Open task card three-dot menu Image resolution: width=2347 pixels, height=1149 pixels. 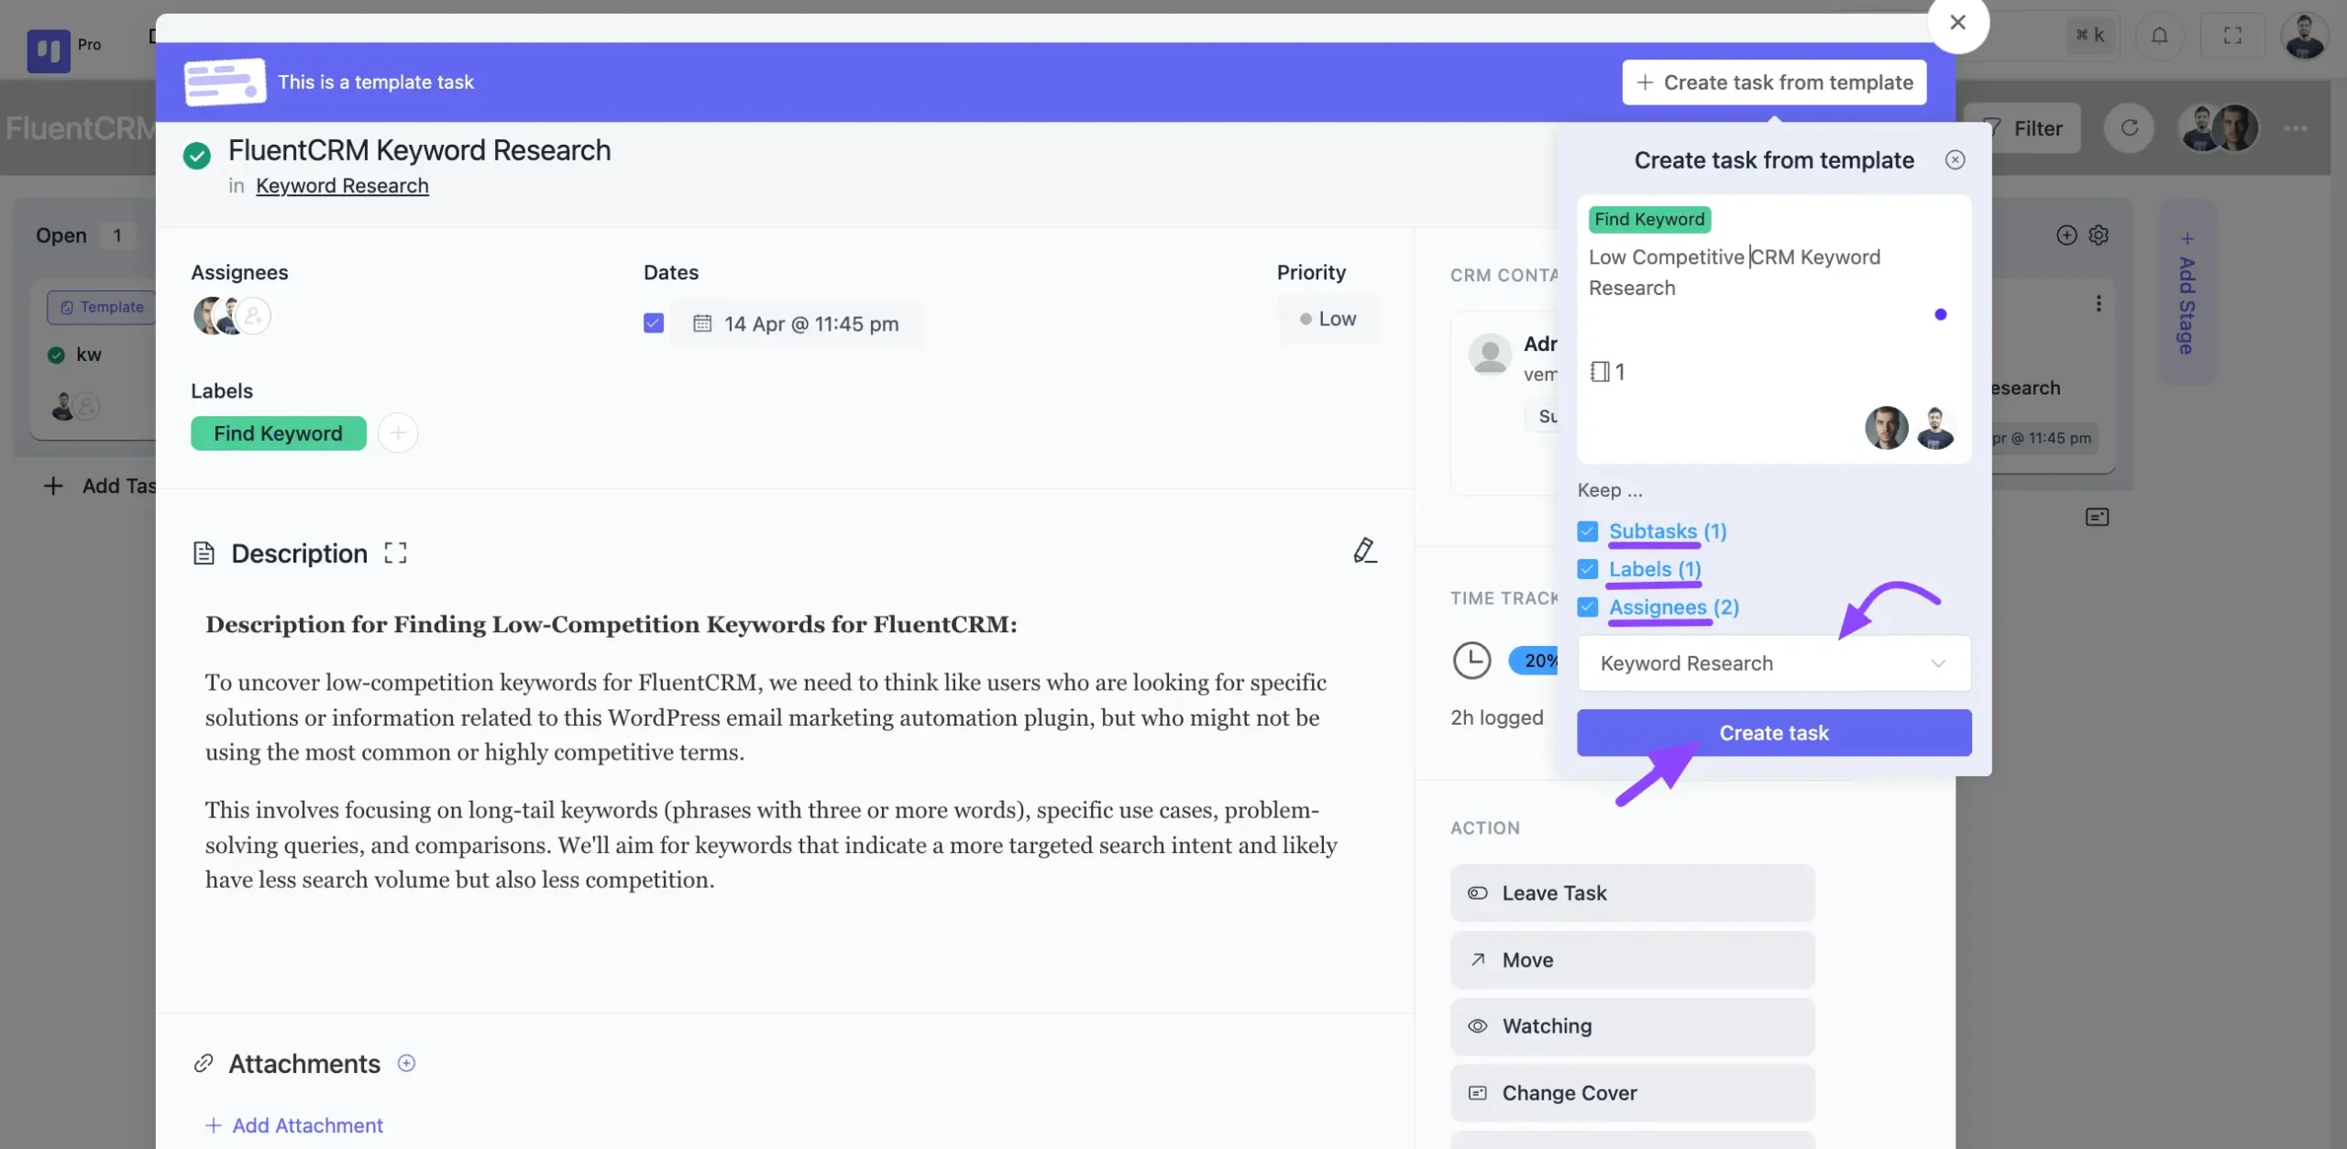pyautogui.click(x=2099, y=303)
